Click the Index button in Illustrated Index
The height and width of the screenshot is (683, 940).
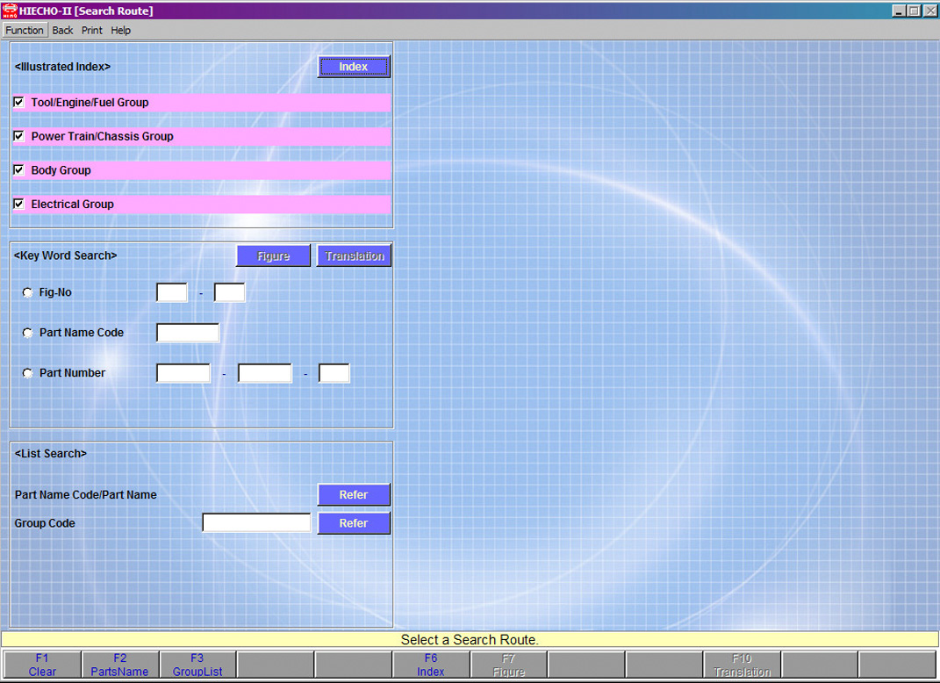tap(353, 67)
